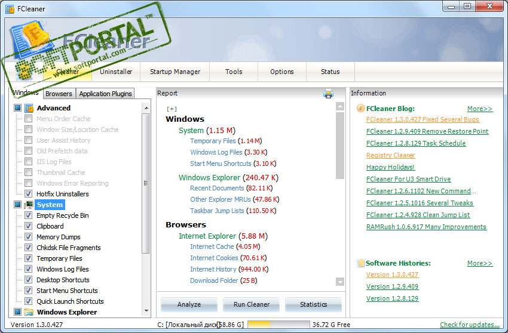This screenshot has height=333, width=508.
Task: Toggle the Advanced group checkbox
Action: point(17,108)
